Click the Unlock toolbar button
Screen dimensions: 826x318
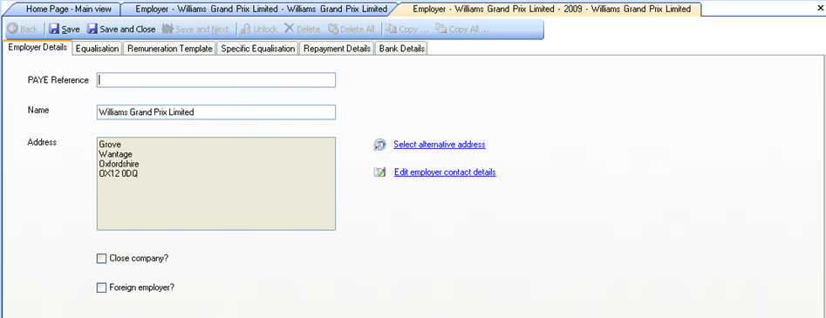click(x=259, y=29)
